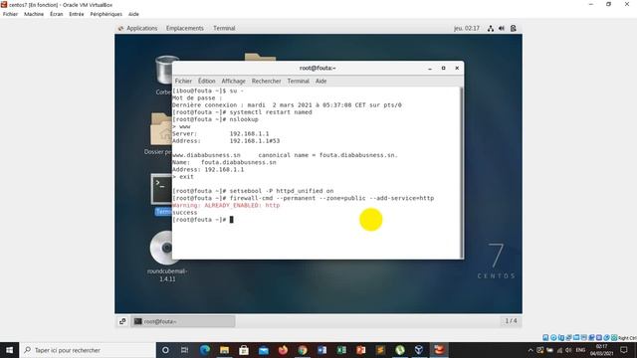Open the GNOME Applications menu
This screenshot has height=358, width=637.
coord(137,28)
